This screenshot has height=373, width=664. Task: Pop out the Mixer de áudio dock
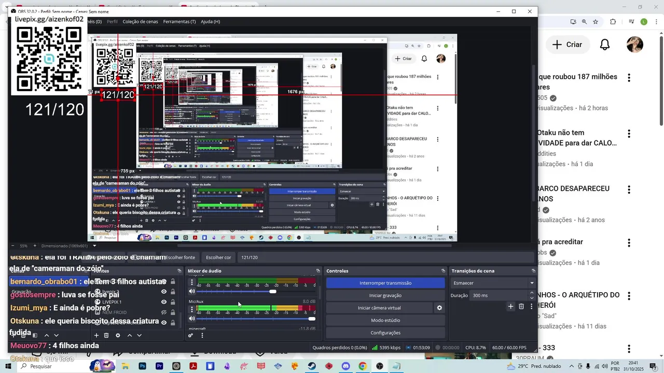click(318, 271)
